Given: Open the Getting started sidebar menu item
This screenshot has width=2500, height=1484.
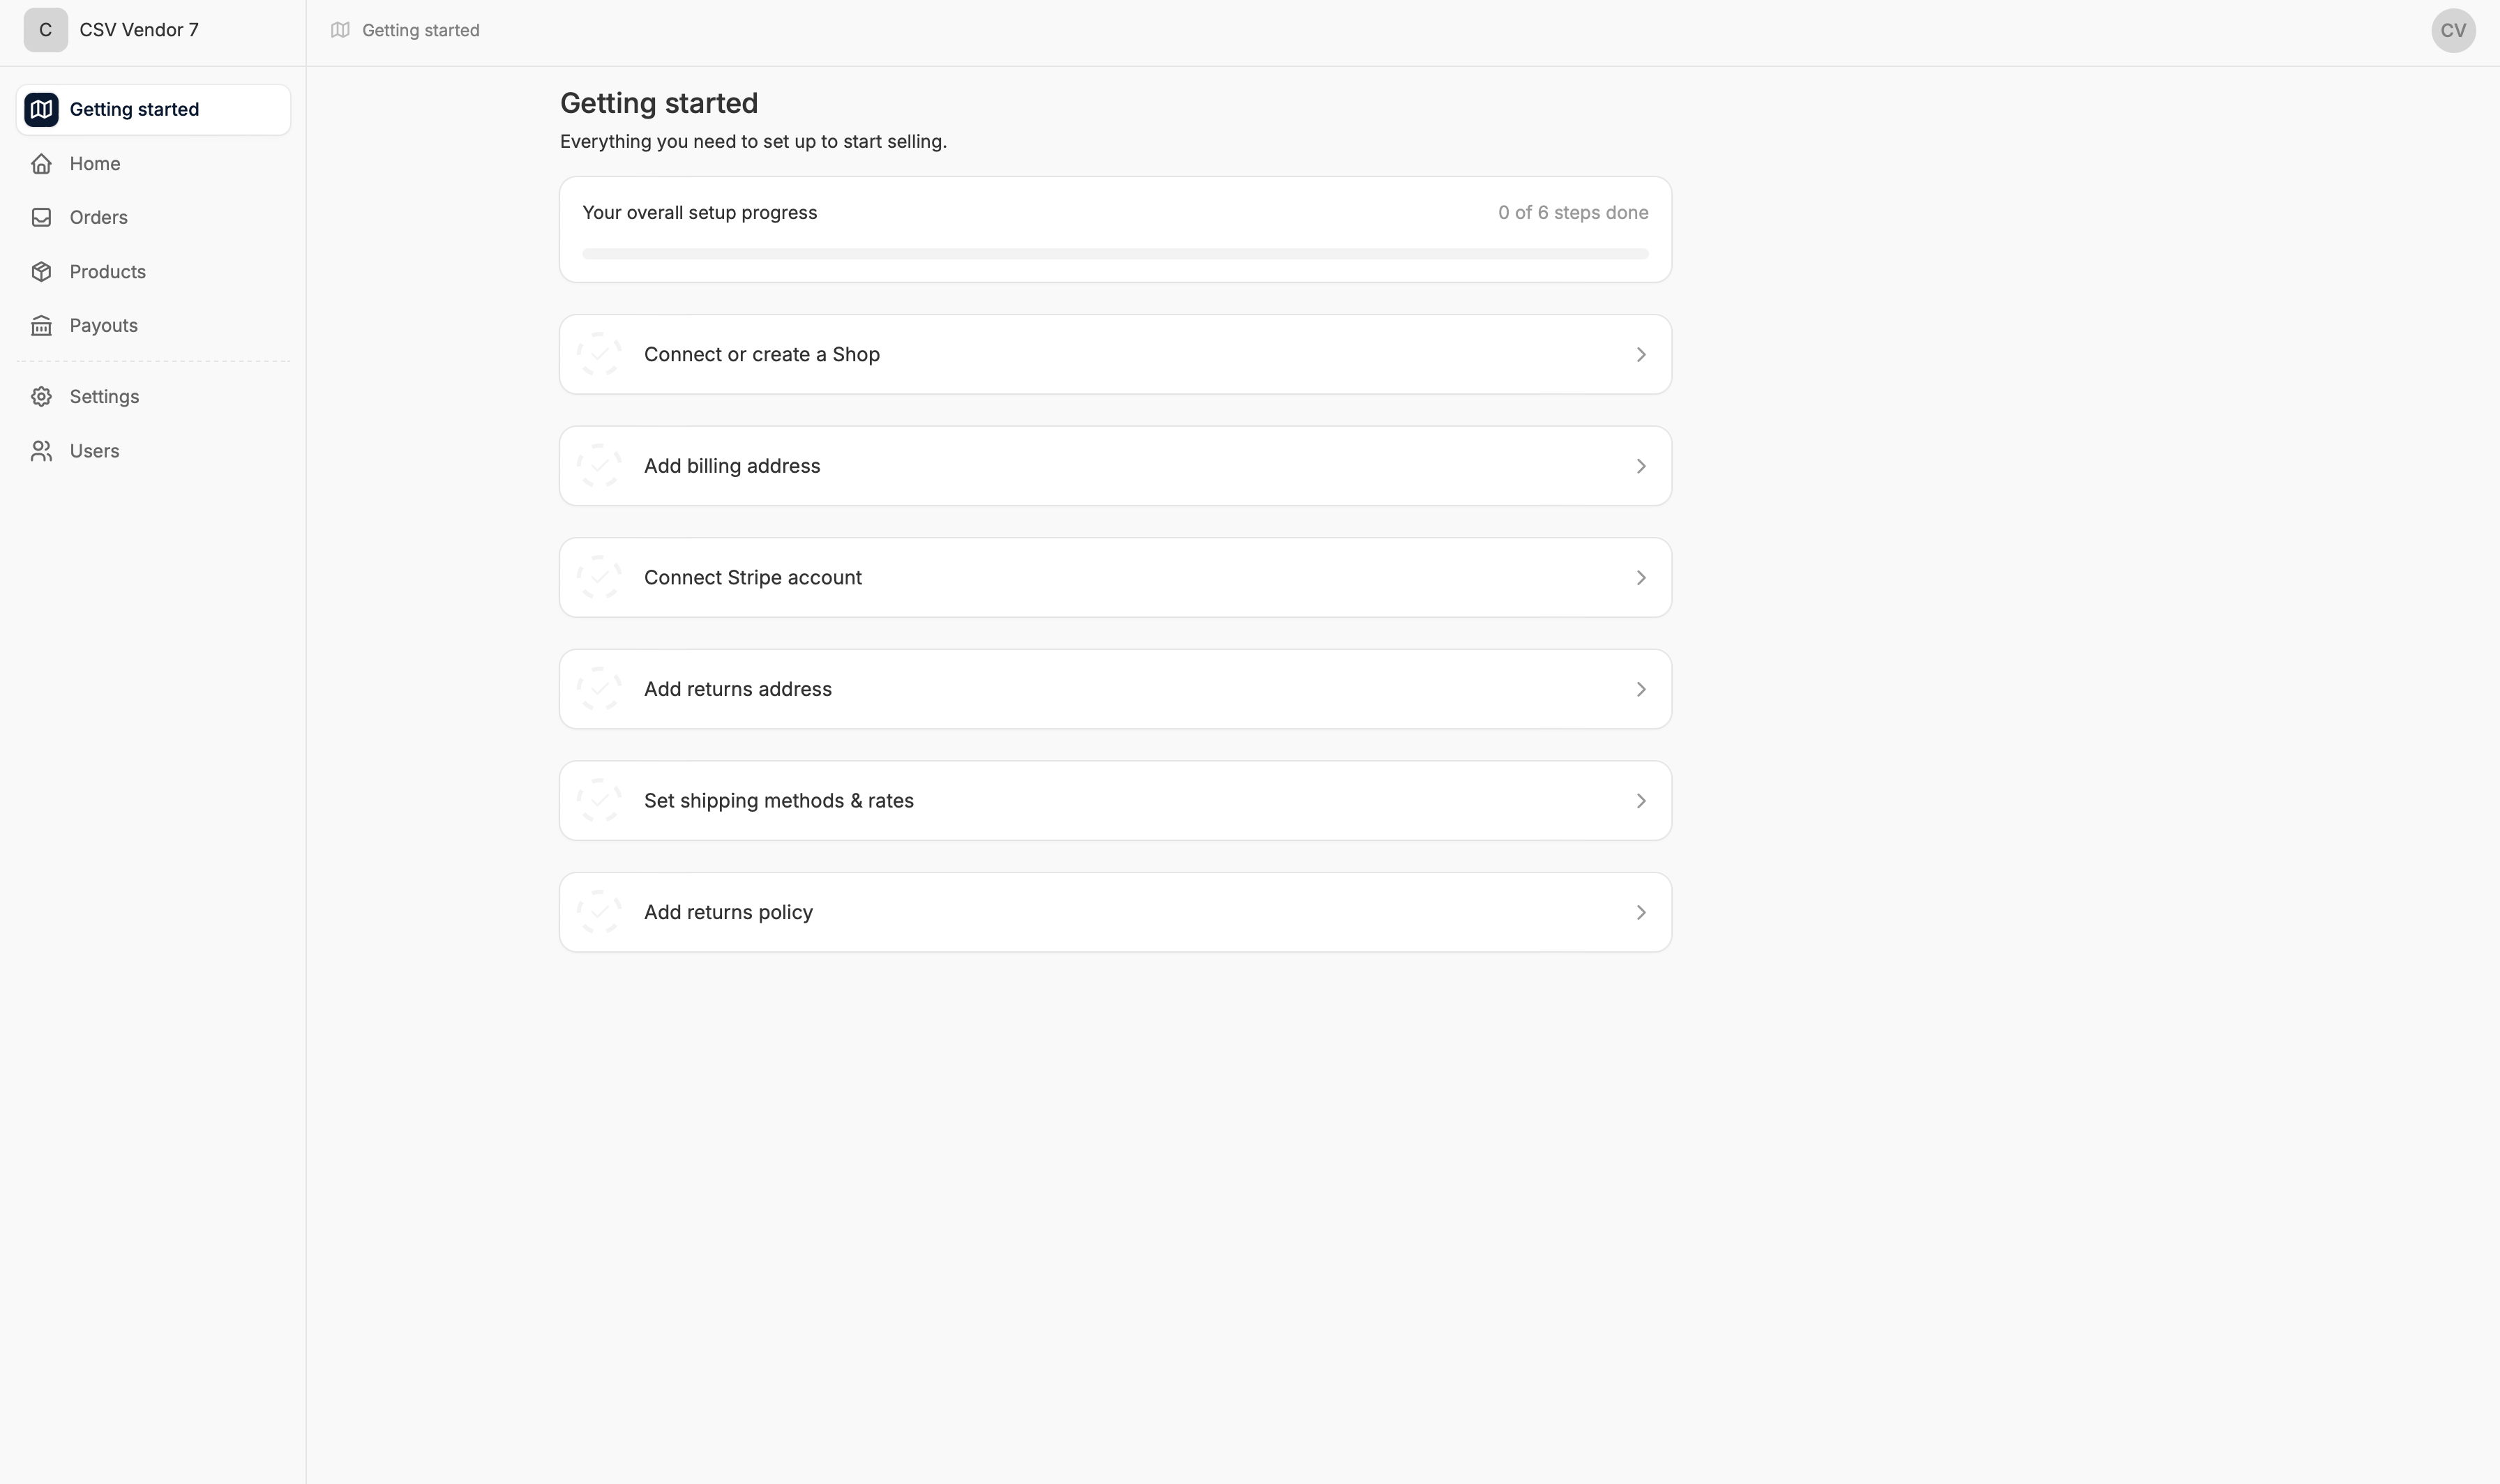Looking at the screenshot, I should click(153, 109).
